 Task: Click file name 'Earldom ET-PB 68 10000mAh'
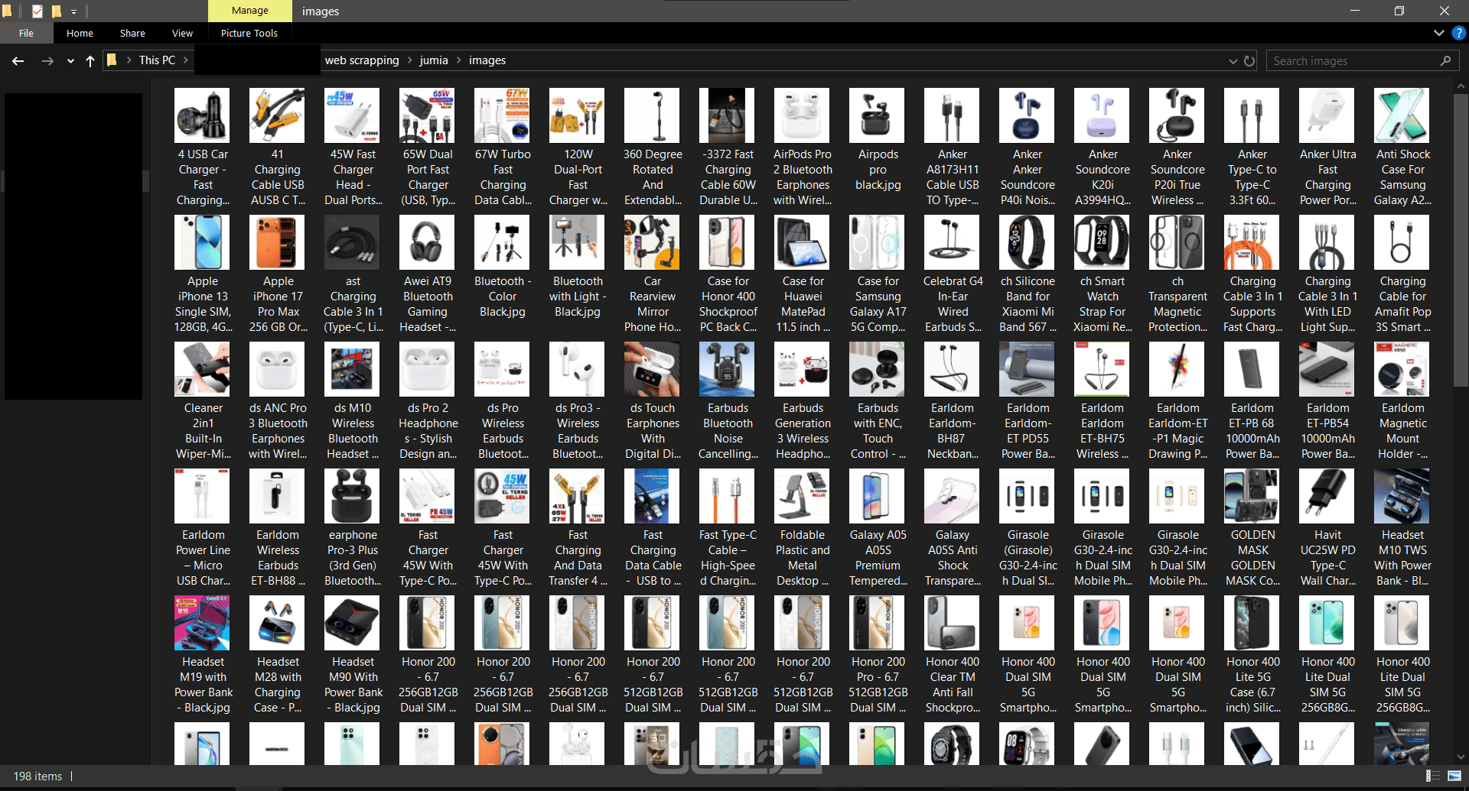pos(1252,431)
